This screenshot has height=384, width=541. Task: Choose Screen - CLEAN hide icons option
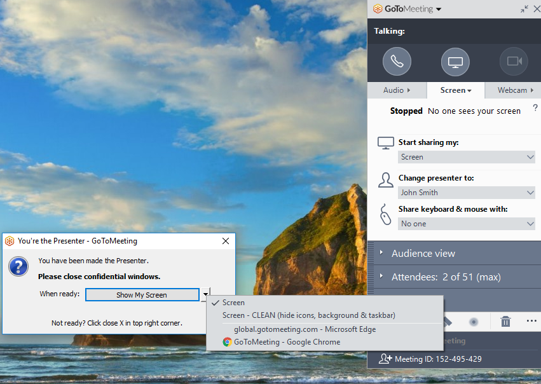point(324,315)
